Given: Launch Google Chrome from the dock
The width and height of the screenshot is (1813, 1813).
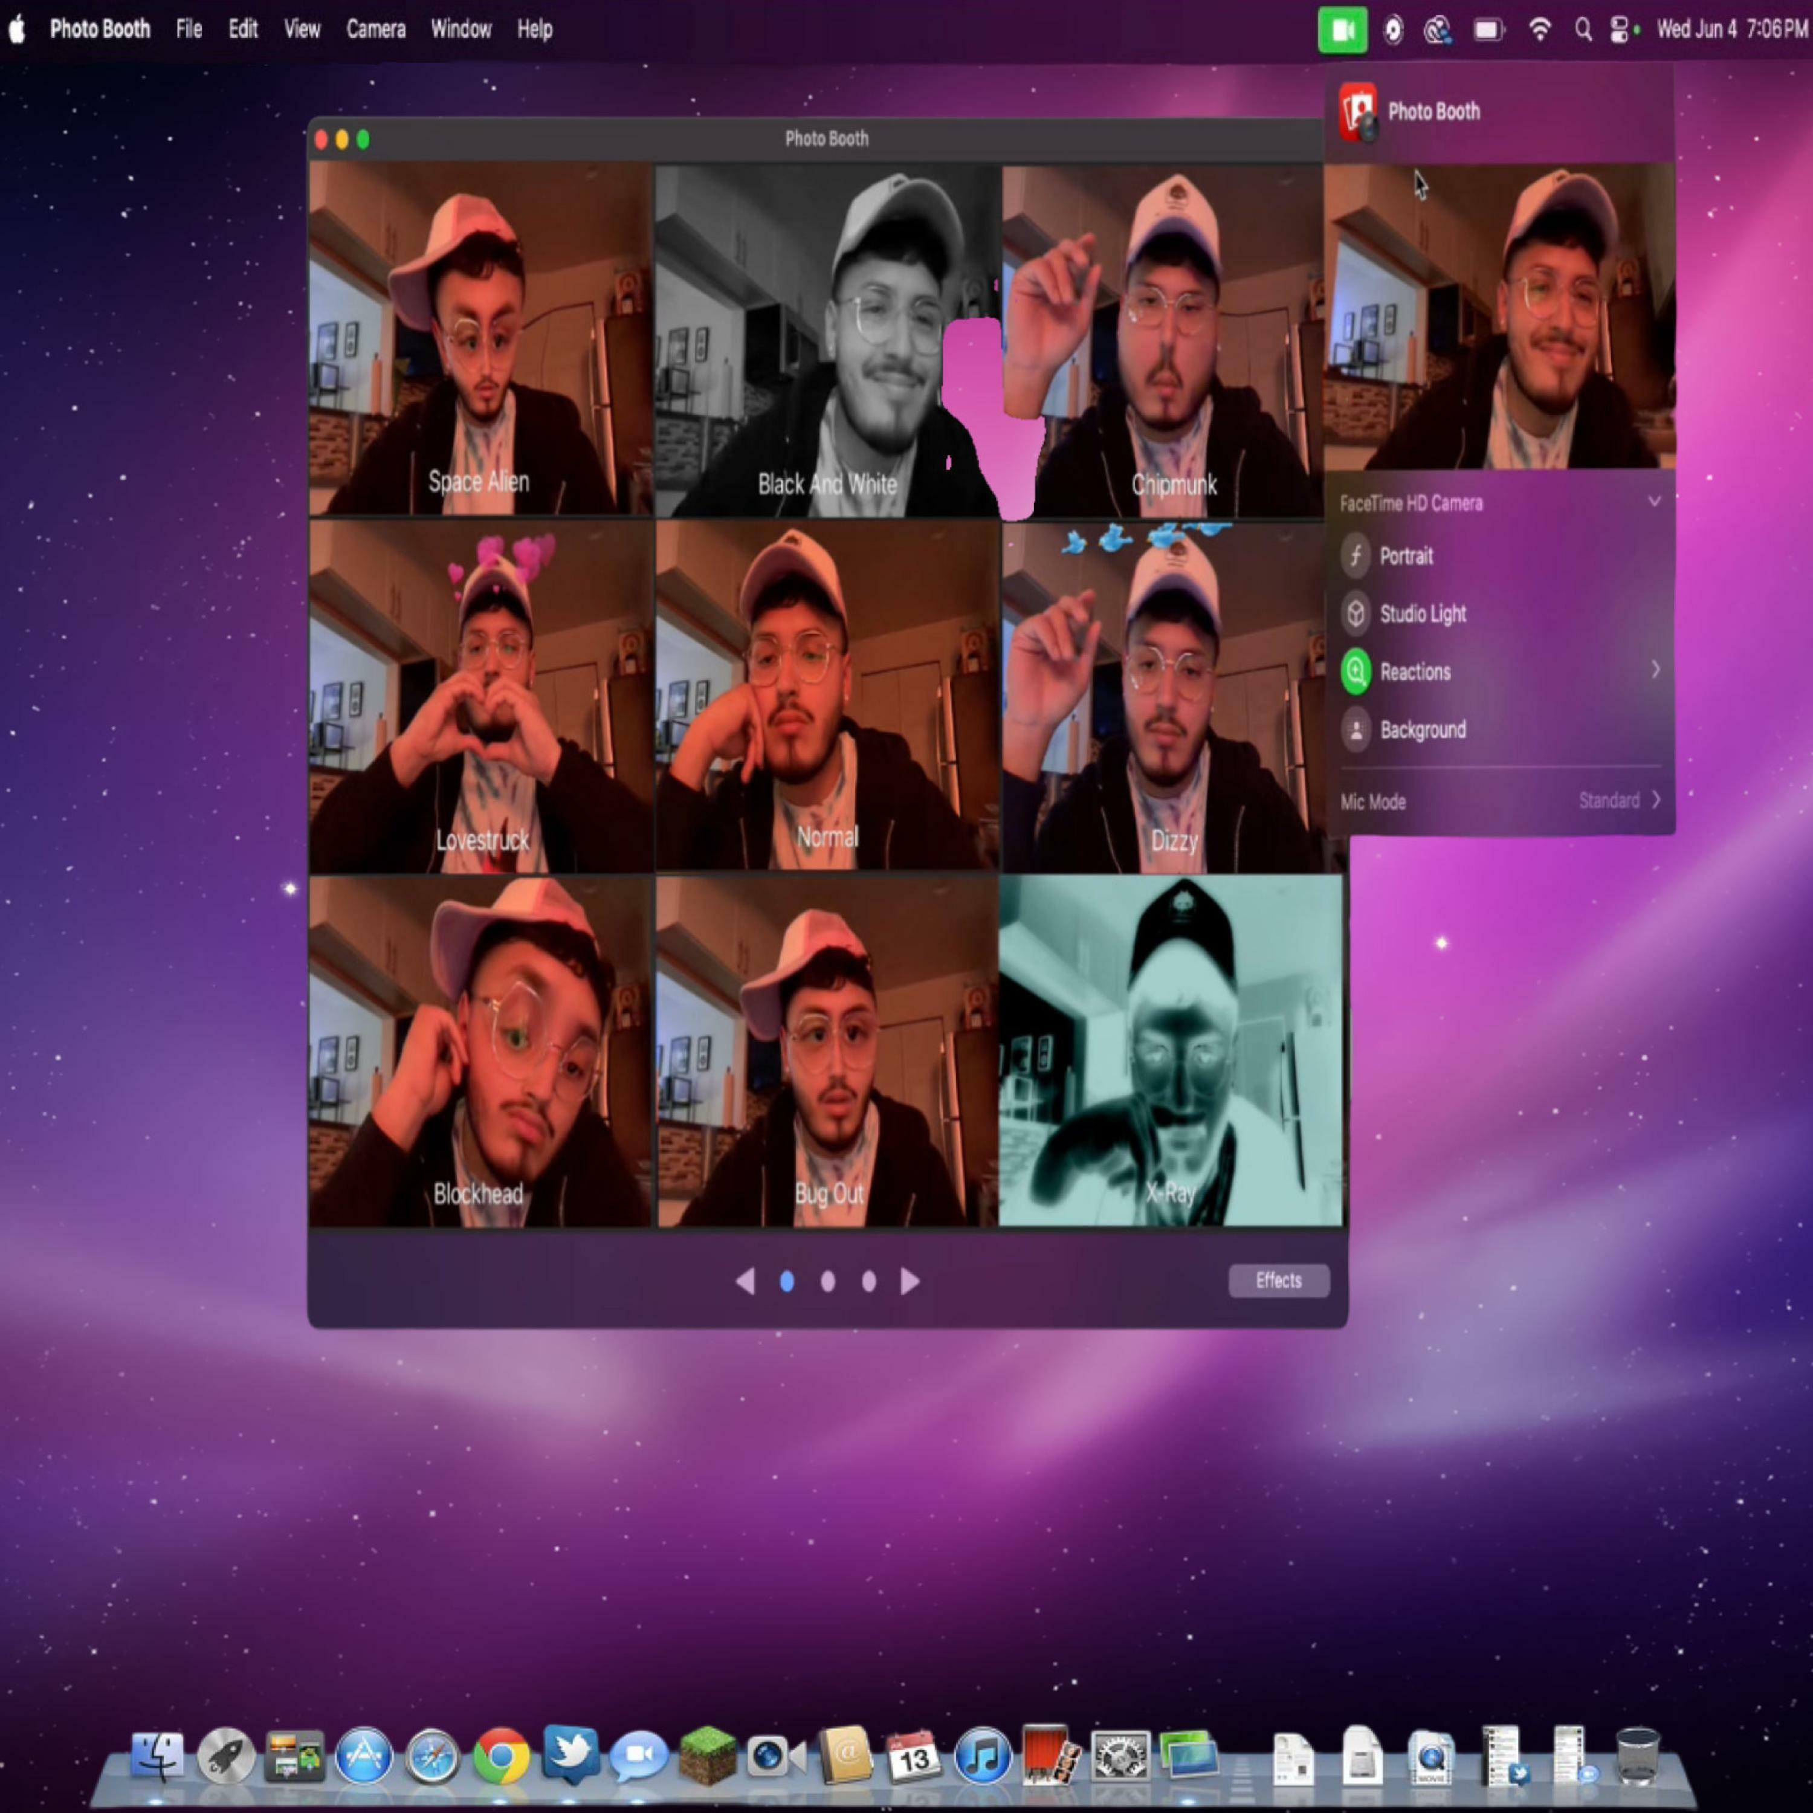Looking at the screenshot, I should [x=501, y=1755].
